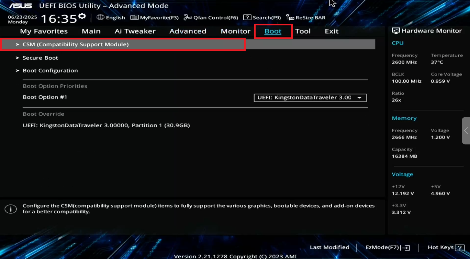This screenshot has width=470, height=259.
Task: Click the side panel collapse arrow at right edge
Action: coord(466,131)
